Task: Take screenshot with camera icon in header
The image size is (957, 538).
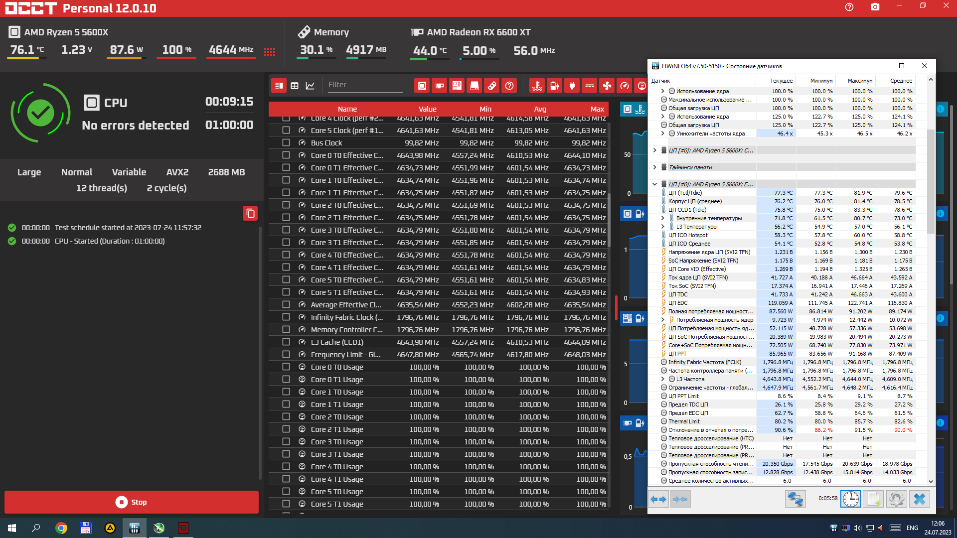Action: (x=875, y=7)
